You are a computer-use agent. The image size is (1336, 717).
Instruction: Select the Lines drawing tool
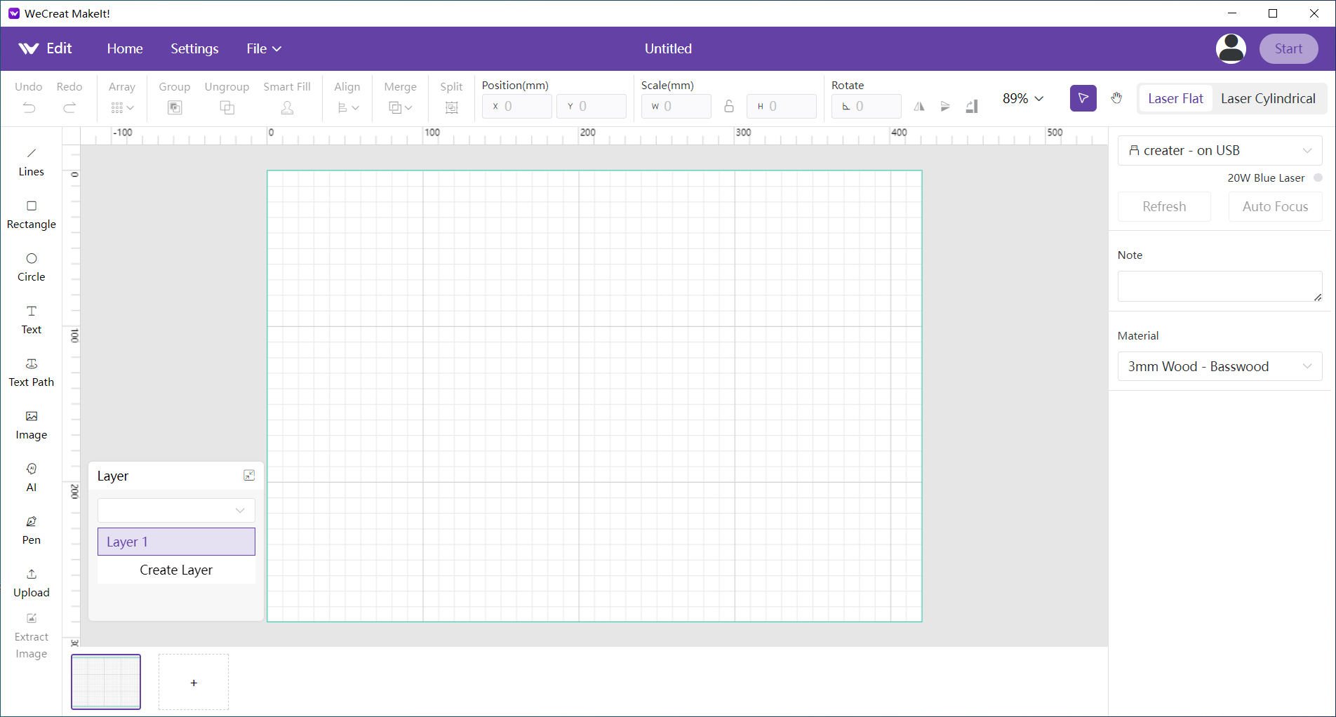[x=31, y=162]
